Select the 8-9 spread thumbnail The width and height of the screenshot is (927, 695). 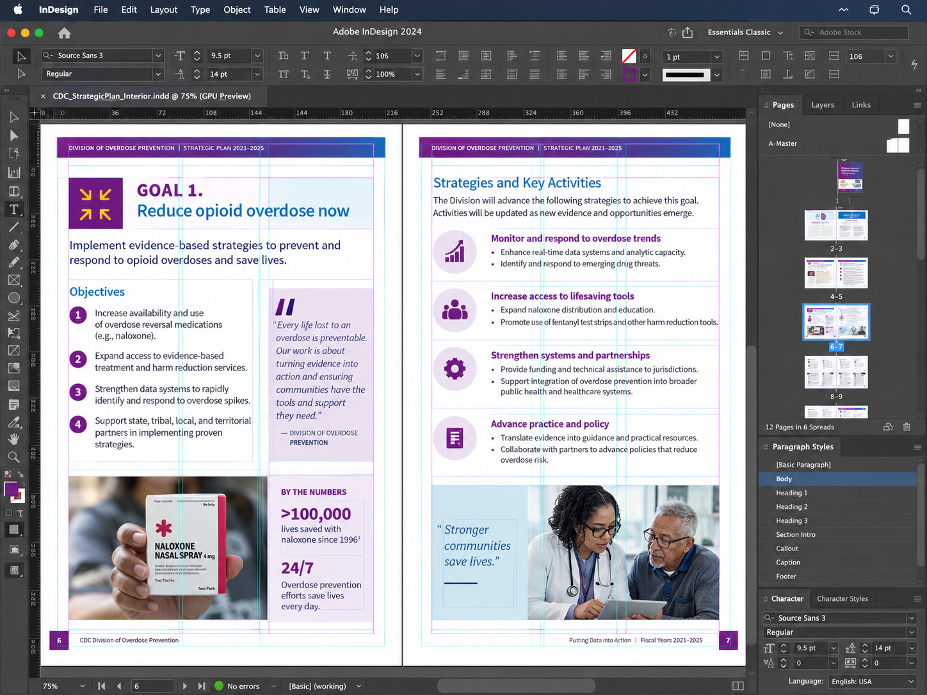click(836, 372)
